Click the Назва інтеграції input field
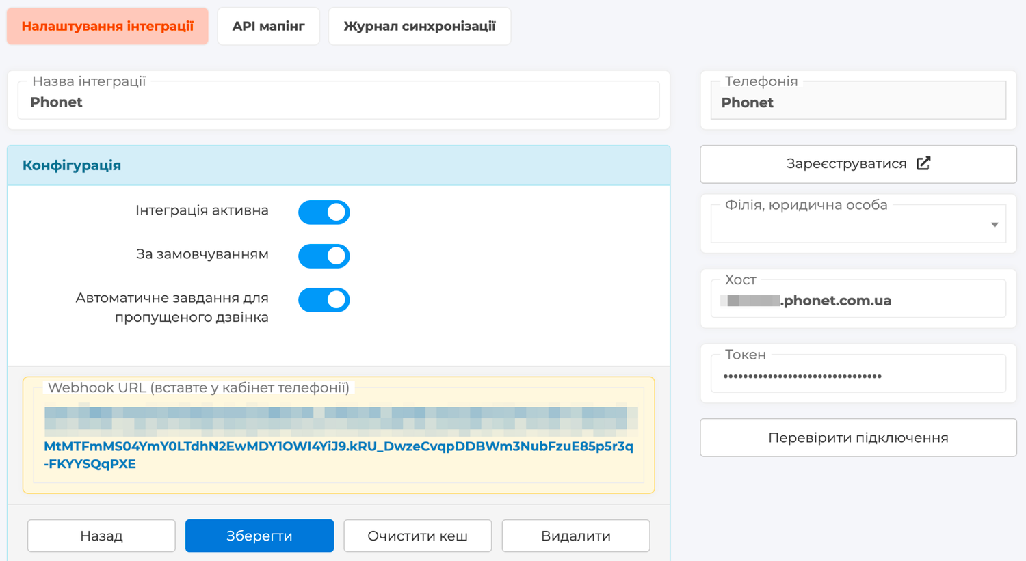The width and height of the screenshot is (1026, 561). point(339,101)
